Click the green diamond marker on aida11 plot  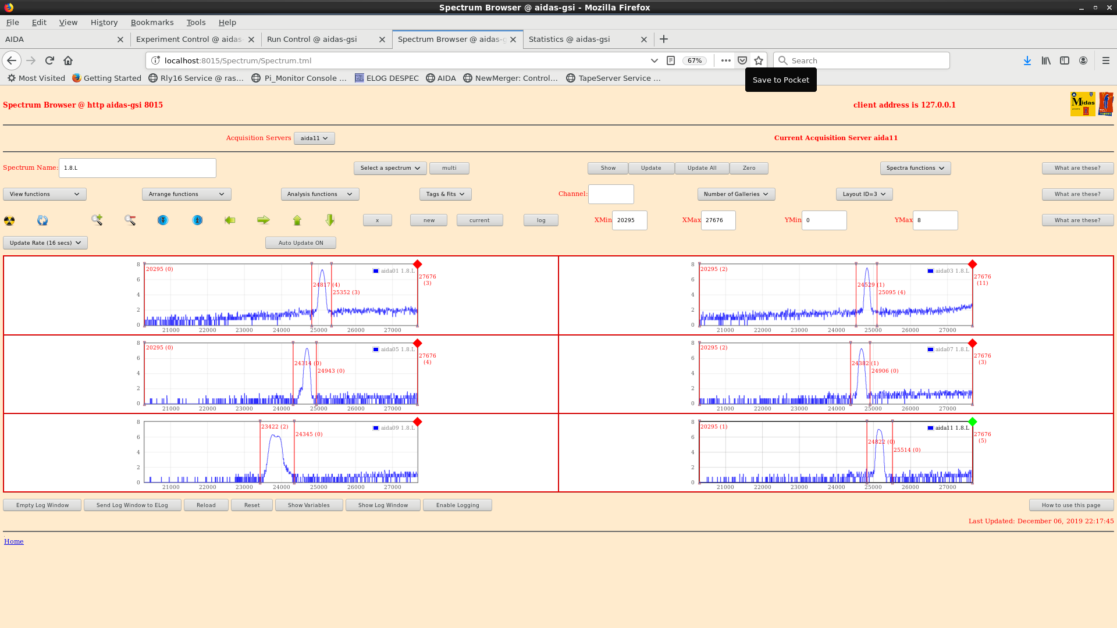coord(972,422)
